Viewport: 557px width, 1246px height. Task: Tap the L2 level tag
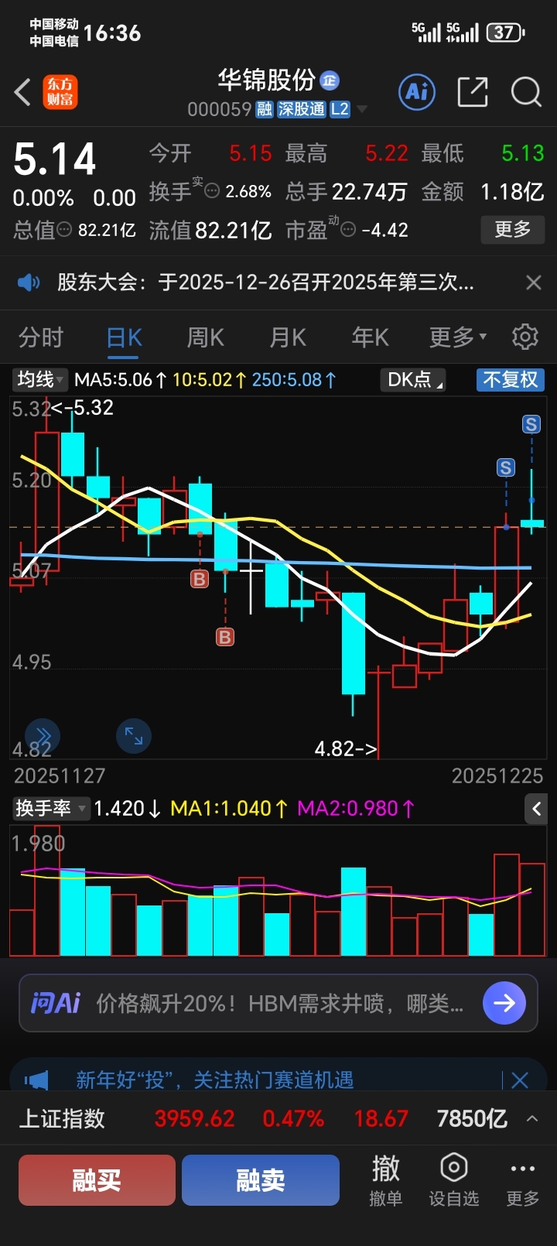(x=340, y=109)
